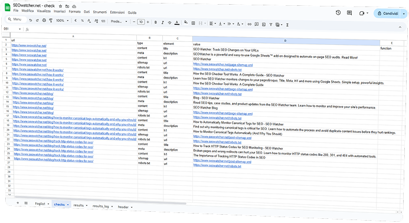The height and width of the screenshot is (223, 409).
Task: Click the move to folder icon
Action: click(x=67, y=6)
